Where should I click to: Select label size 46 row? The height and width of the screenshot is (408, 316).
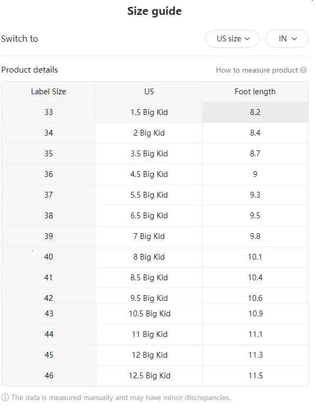(x=155, y=376)
